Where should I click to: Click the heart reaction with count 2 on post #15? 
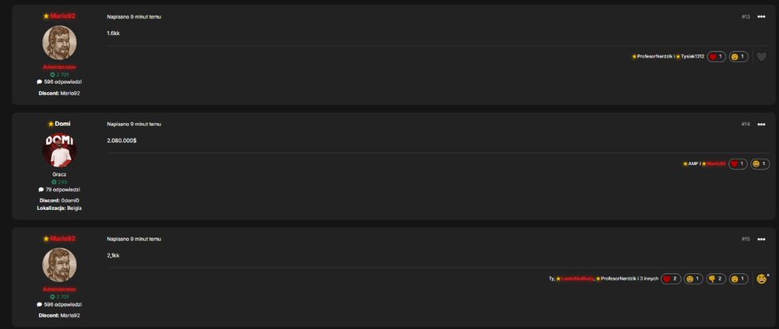671,279
